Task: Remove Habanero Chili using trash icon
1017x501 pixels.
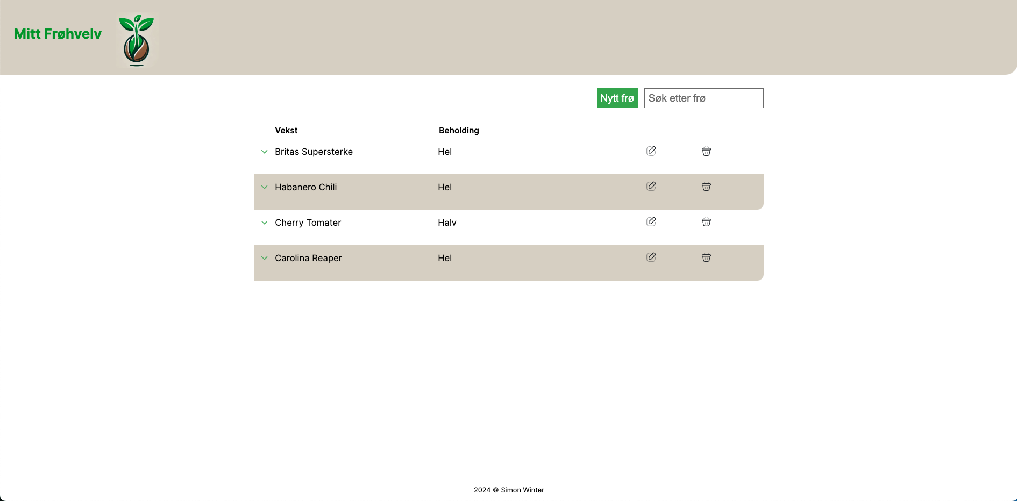Action: [706, 187]
